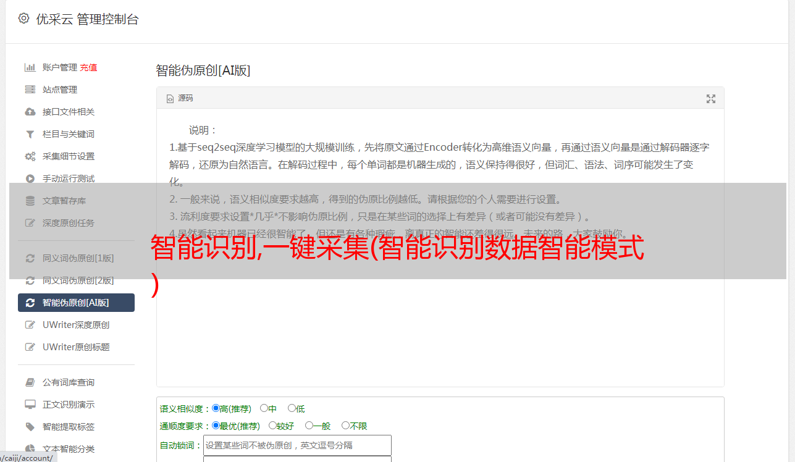Click the gear icon beside 优采云 管理控制台

[x=23, y=19]
